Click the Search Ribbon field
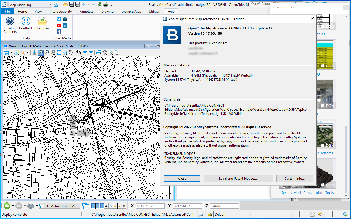This screenshot has width=351, height=219. (260, 4)
